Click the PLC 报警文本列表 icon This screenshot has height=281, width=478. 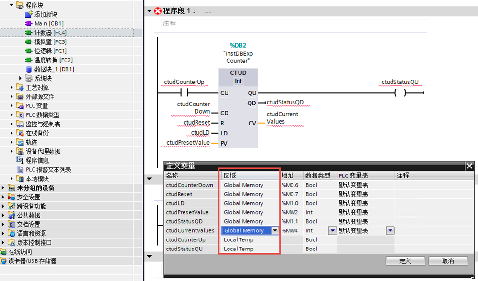(x=20, y=169)
